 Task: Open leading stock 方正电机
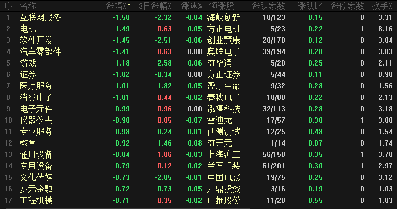tap(223, 29)
